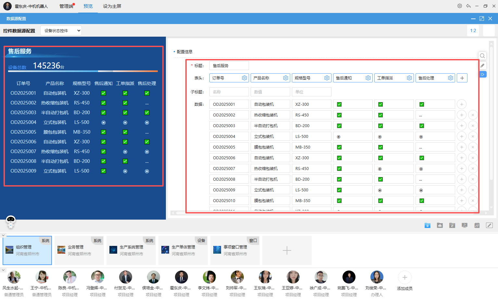Collapse the workspace cards section chevron
The image size is (498, 302).
pyautogui.click(x=3, y=236)
